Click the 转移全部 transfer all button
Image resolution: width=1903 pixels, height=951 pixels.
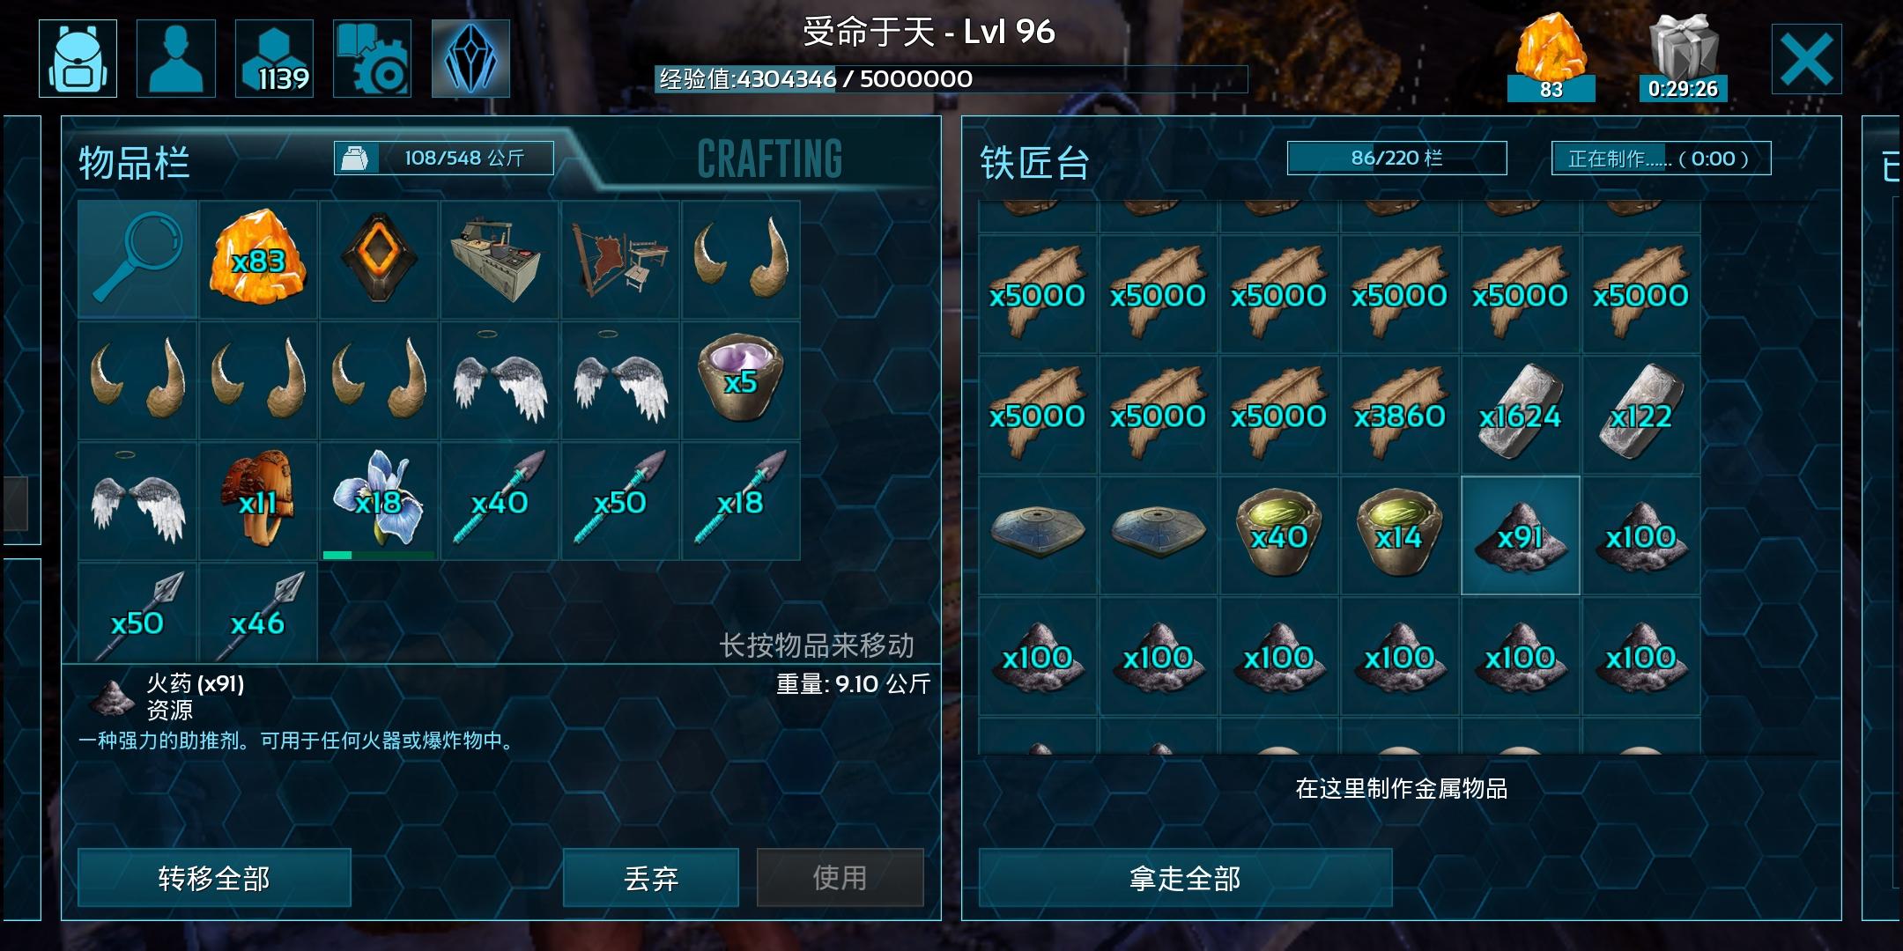click(214, 878)
